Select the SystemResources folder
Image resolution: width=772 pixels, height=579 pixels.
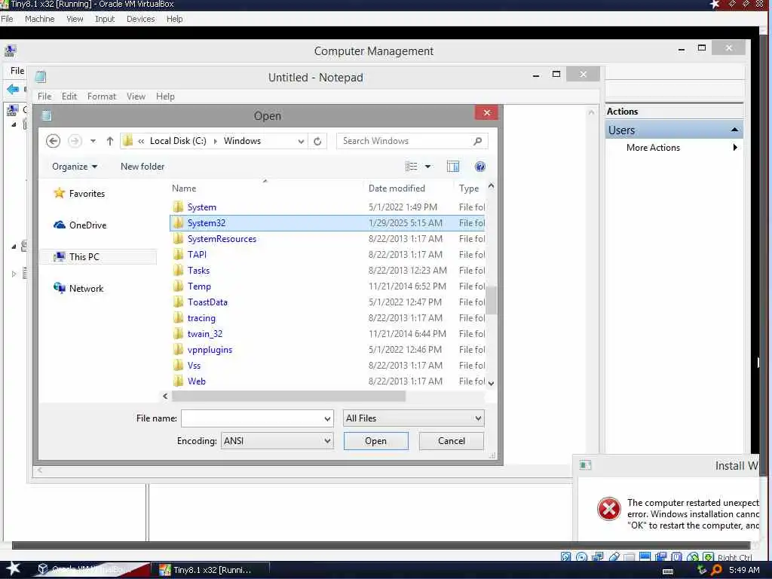pyautogui.click(x=222, y=239)
